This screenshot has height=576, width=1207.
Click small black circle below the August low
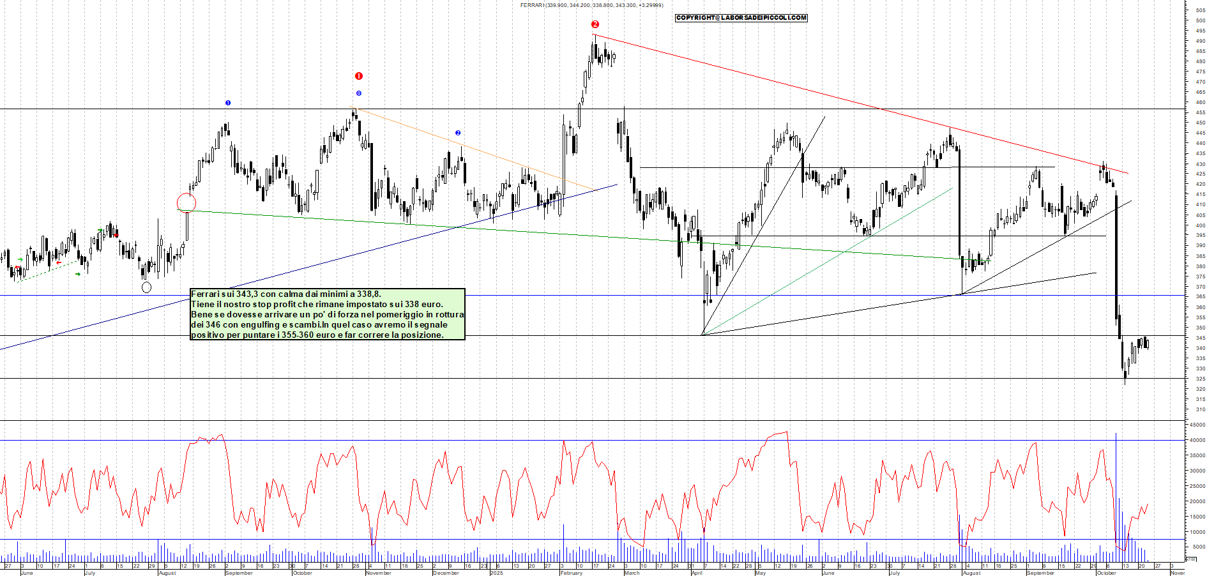click(x=146, y=287)
